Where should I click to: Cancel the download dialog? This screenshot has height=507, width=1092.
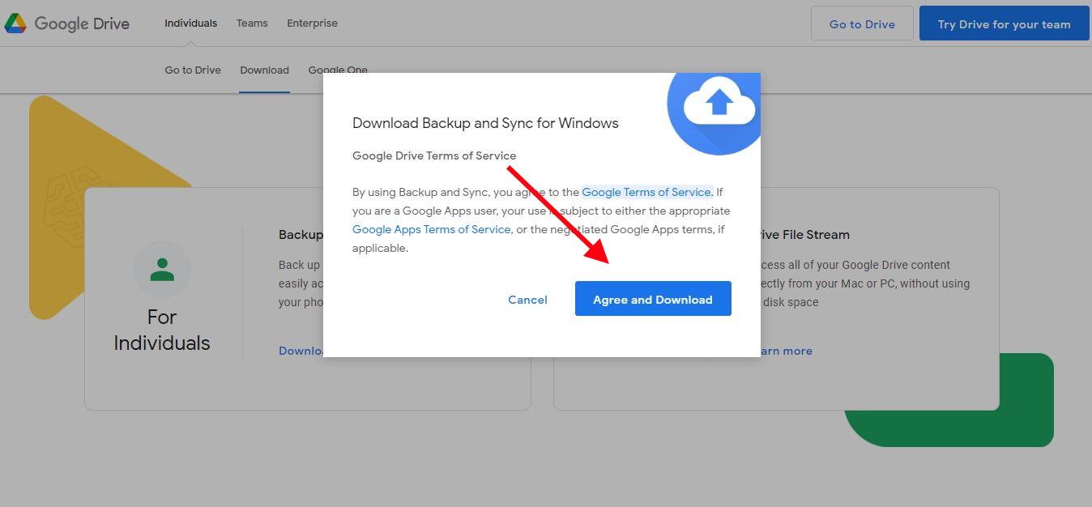point(527,300)
